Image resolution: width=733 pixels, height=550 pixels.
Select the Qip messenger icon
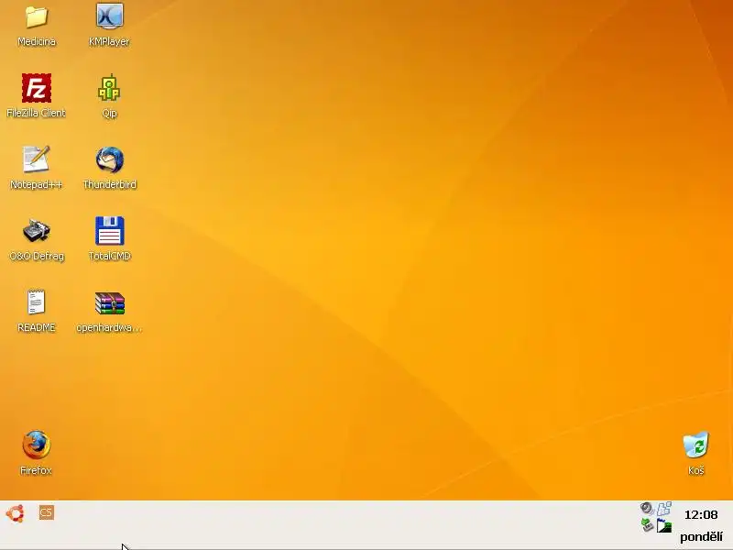(109, 88)
